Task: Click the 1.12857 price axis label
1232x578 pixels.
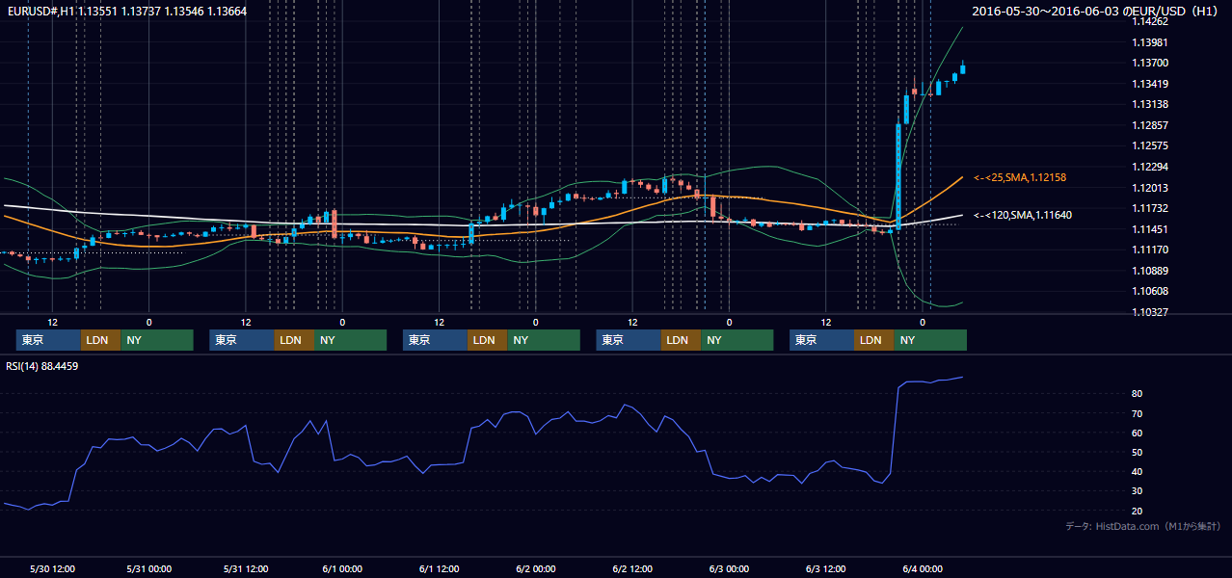Action: click(1150, 125)
